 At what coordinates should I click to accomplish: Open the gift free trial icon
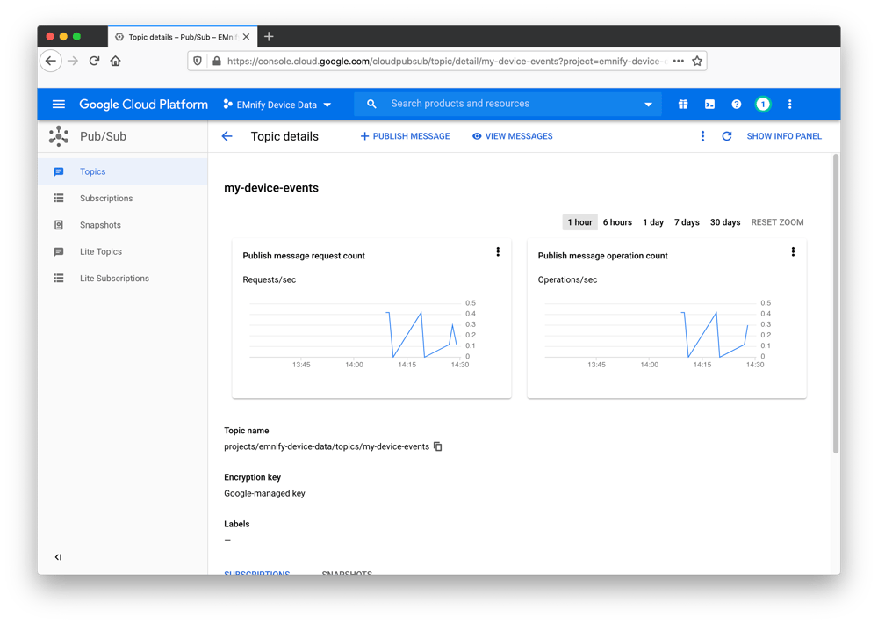682,105
